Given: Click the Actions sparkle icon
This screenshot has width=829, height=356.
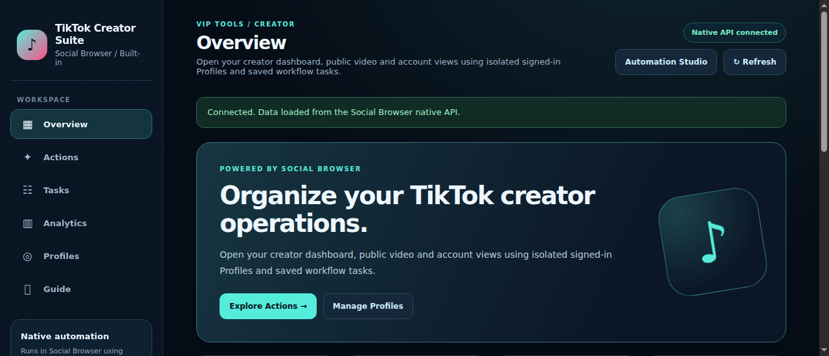Looking at the screenshot, I should 27,158.
